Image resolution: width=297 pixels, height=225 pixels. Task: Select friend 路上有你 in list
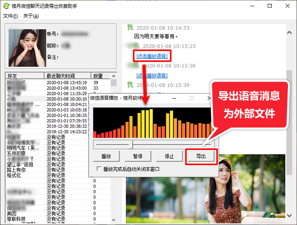(x=16, y=170)
